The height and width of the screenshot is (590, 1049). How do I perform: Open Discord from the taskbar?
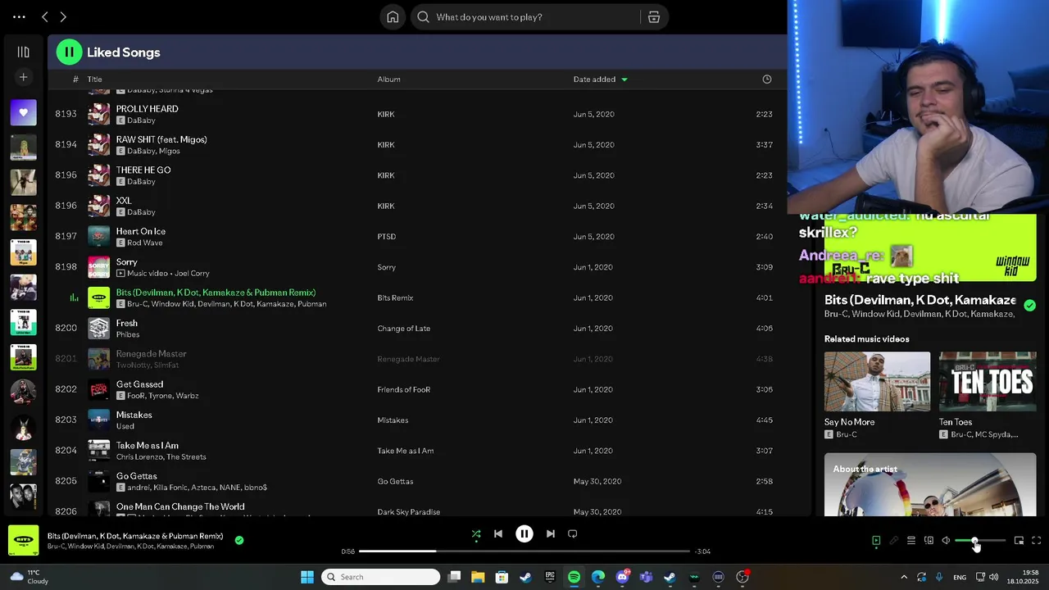click(x=622, y=577)
